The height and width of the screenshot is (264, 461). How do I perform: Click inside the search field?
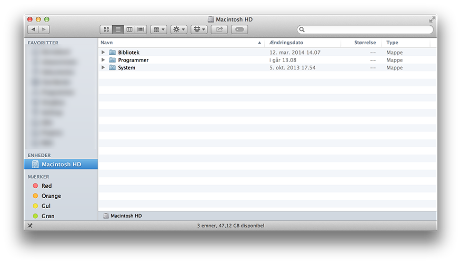[x=365, y=29]
